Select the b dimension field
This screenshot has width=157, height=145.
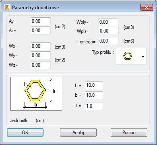[x=94, y=95]
